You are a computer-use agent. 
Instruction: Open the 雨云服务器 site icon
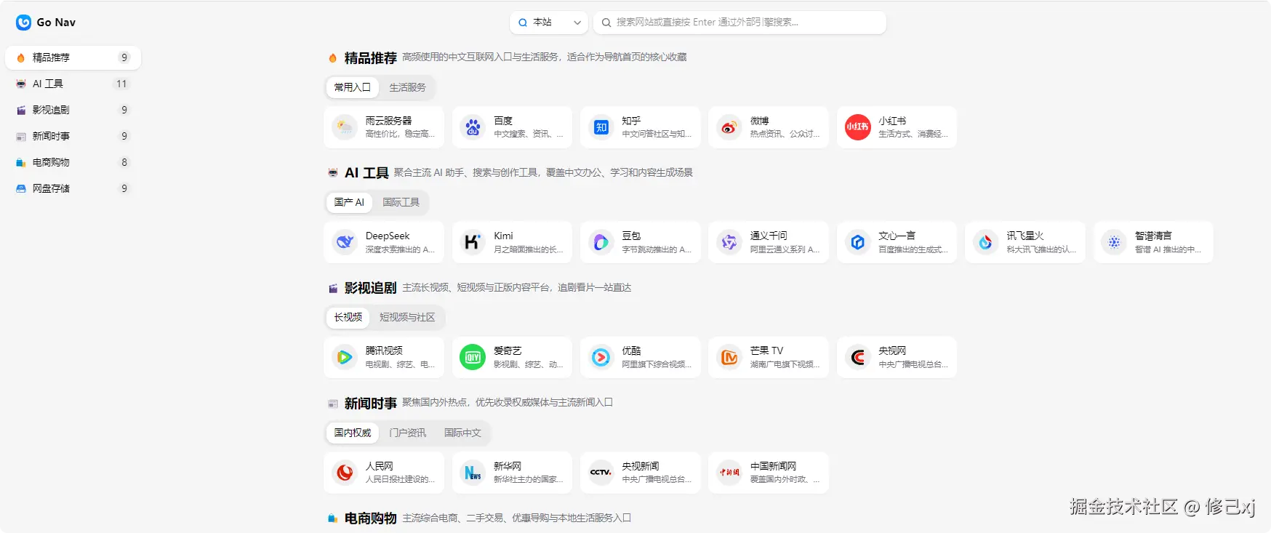coord(345,127)
